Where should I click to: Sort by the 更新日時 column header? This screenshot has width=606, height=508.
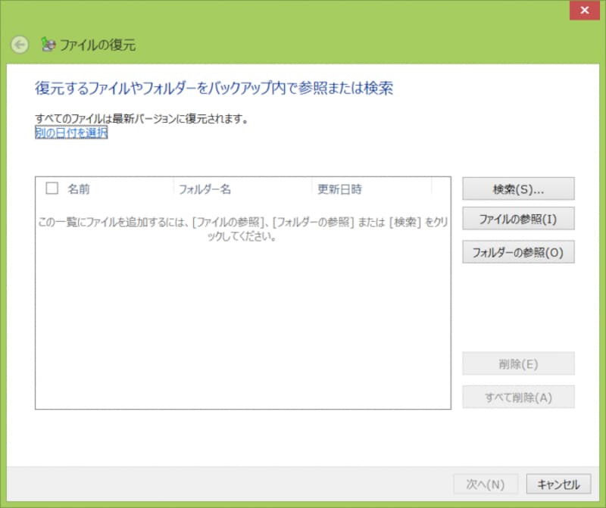pyautogui.click(x=339, y=189)
